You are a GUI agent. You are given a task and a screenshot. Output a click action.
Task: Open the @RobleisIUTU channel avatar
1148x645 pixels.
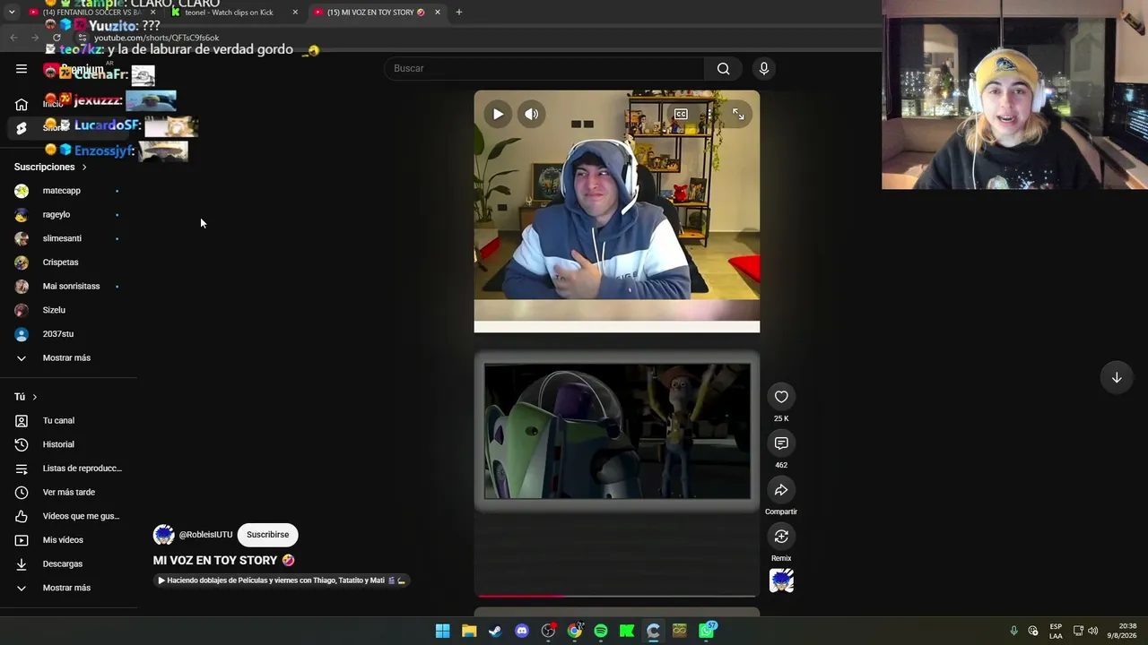pyautogui.click(x=163, y=535)
